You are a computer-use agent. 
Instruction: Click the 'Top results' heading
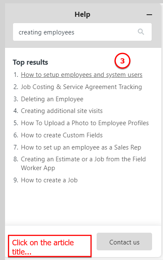click(x=30, y=62)
